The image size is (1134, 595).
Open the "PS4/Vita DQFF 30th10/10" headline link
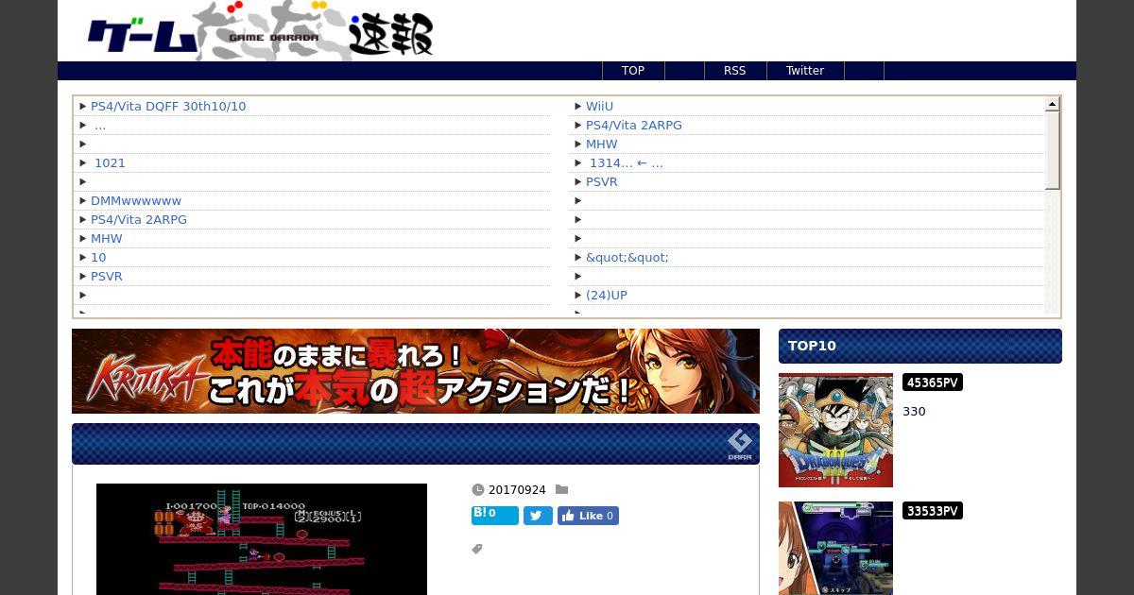pyautogui.click(x=168, y=107)
